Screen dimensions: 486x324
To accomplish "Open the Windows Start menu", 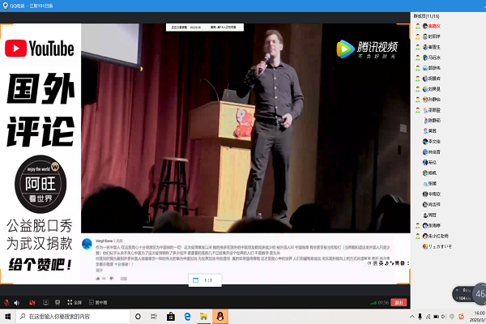I will (x=8, y=317).
